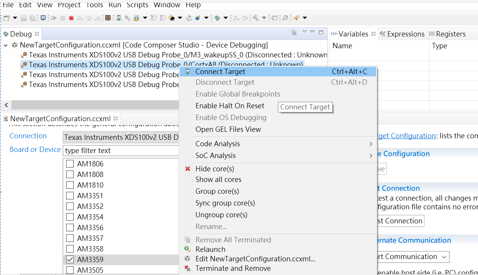Click the magnifier search toolbar icon
The image size is (478, 275).
tap(285, 18)
